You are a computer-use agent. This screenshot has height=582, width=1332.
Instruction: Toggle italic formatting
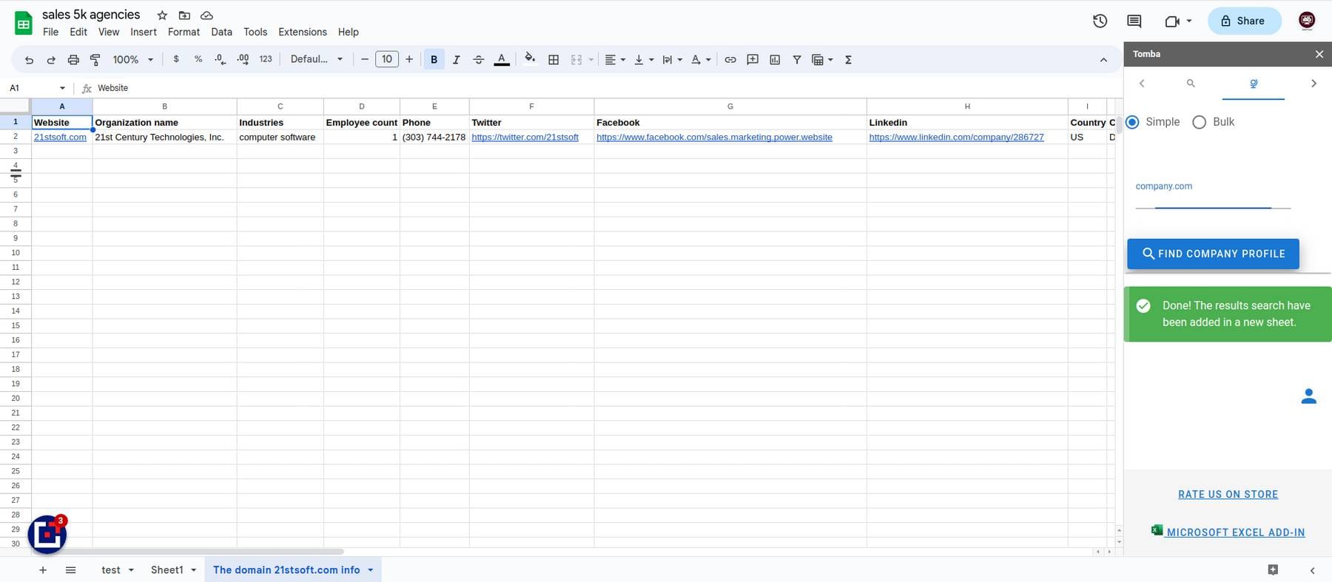pos(456,60)
